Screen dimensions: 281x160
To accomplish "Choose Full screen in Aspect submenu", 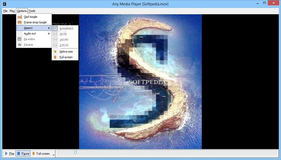I will pos(65,57).
